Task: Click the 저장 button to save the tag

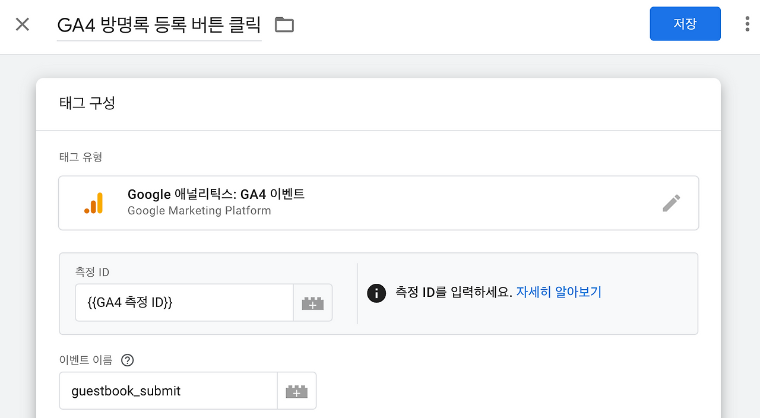Action: tap(685, 24)
